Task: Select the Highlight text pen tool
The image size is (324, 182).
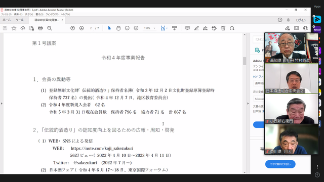Action: (196, 28)
